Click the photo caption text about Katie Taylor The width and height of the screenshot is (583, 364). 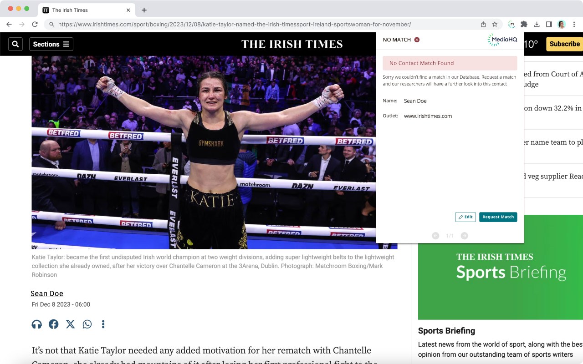coord(213,266)
